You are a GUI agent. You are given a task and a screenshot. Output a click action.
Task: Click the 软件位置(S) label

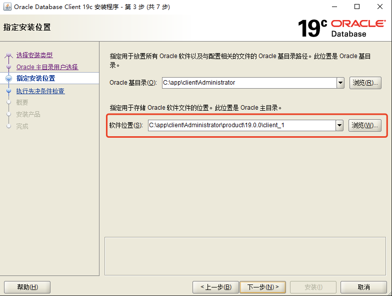point(126,125)
